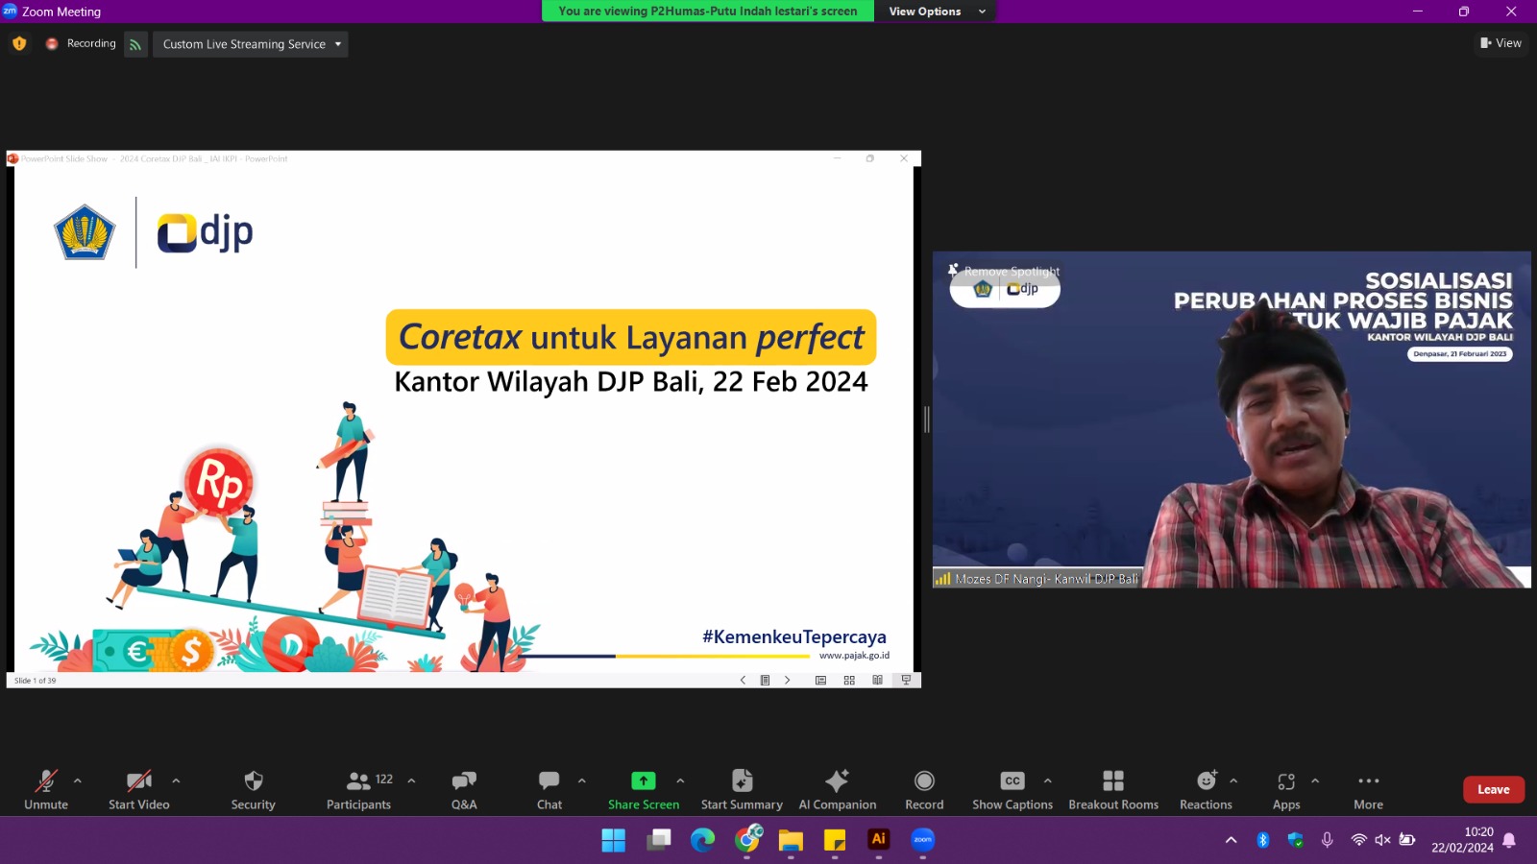
Task: Open the Security shield options
Action: [x=253, y=789]
